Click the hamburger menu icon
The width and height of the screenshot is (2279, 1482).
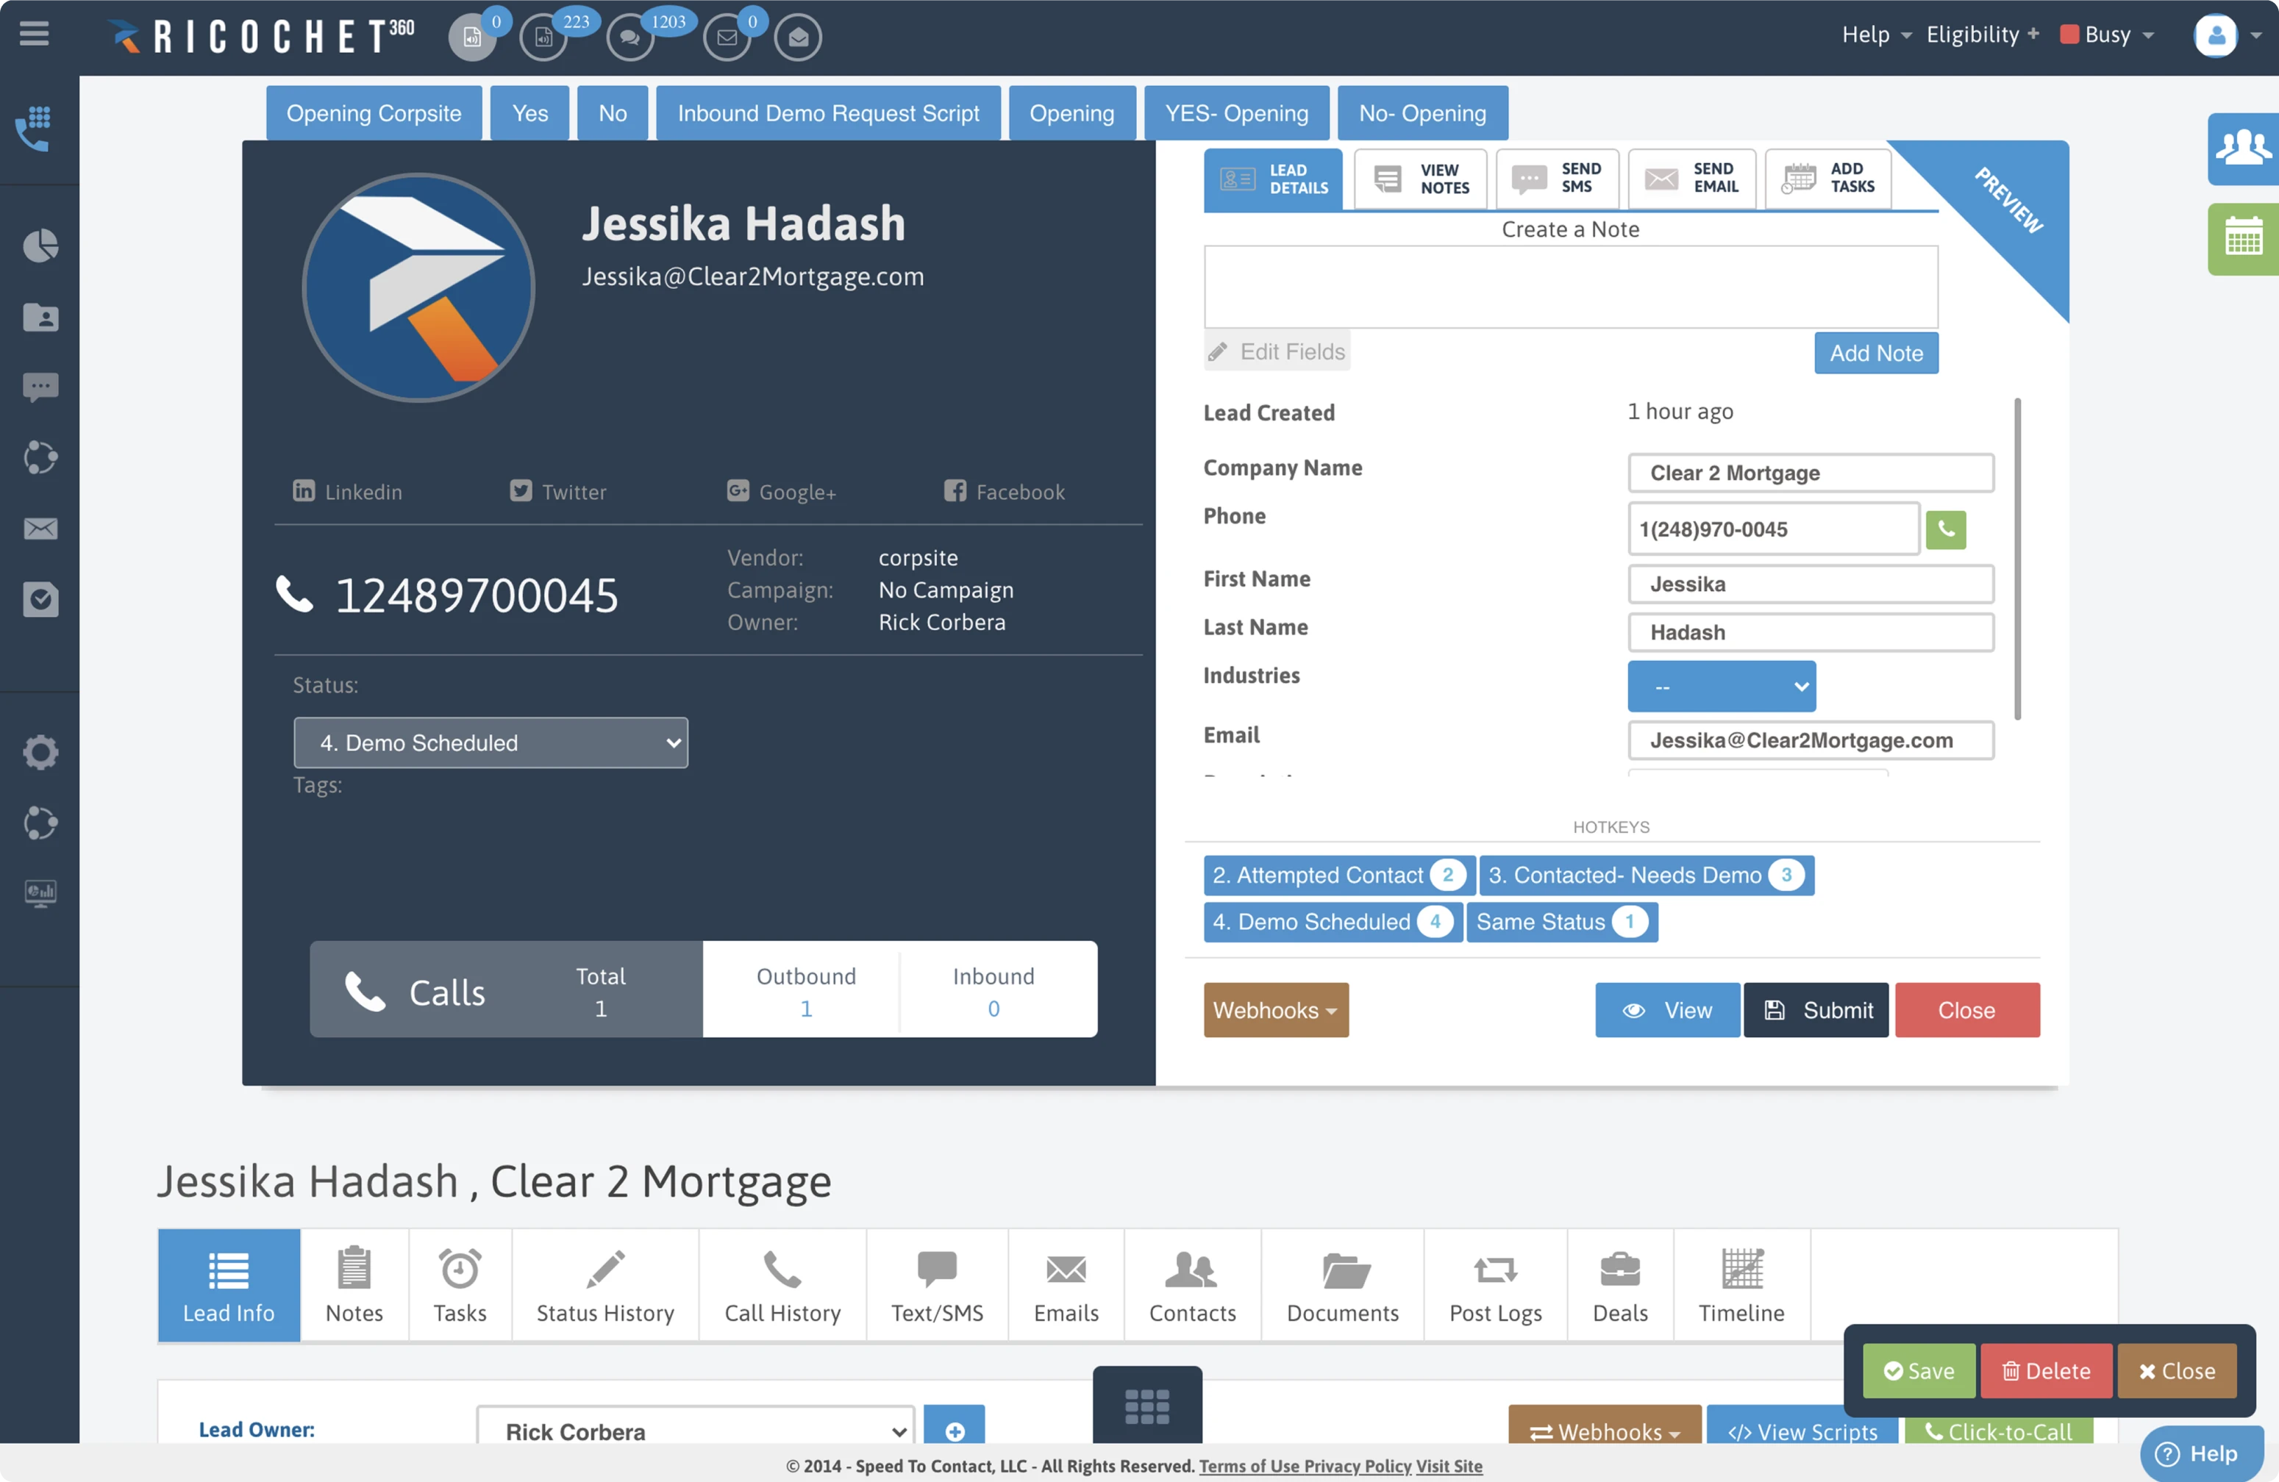click(35, 35)
